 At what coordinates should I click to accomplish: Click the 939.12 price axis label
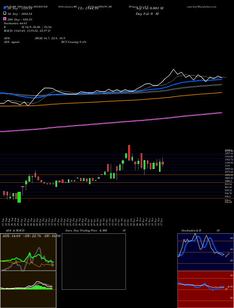tap(229, 190)
